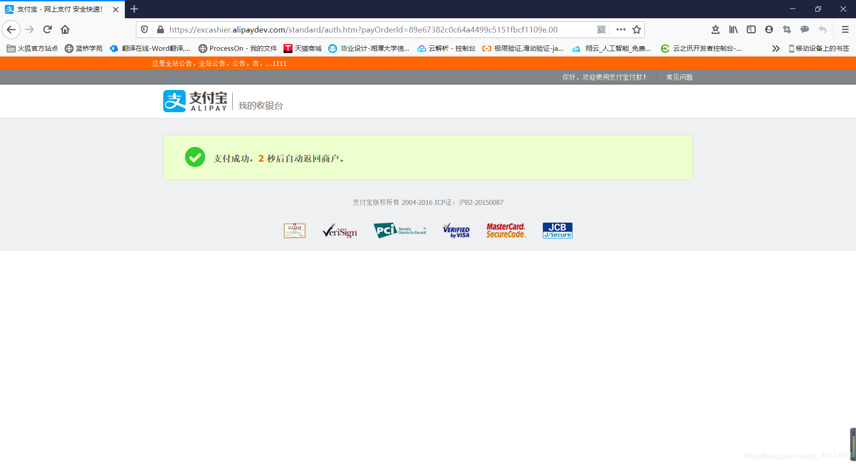Image resolution: width=856 pixels, height=464 pixels.
Task: Open the 天猫商城 bookmark
Action: [303, 49]
